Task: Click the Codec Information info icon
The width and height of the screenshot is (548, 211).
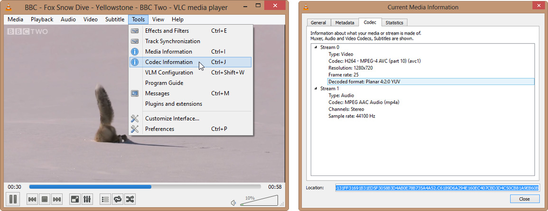Action: 135,62
